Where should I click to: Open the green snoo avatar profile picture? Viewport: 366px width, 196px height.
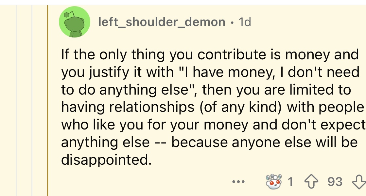75,22
